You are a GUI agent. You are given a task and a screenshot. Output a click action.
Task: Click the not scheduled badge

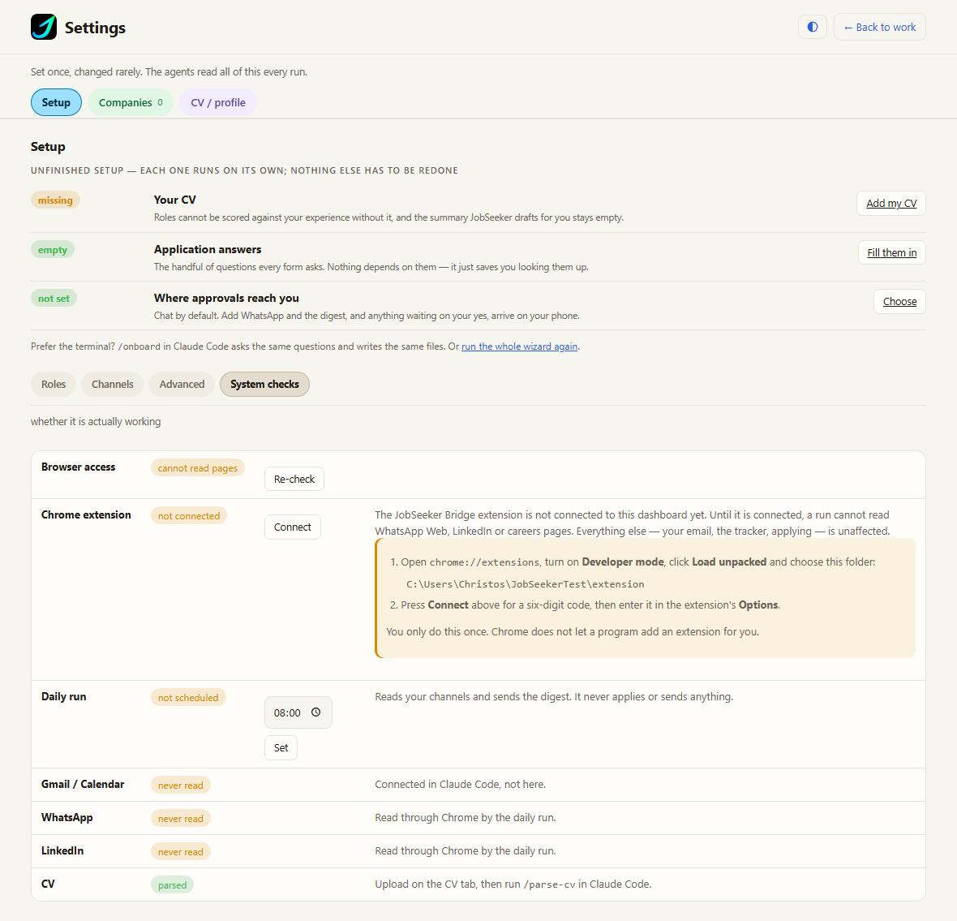[188, 698]
